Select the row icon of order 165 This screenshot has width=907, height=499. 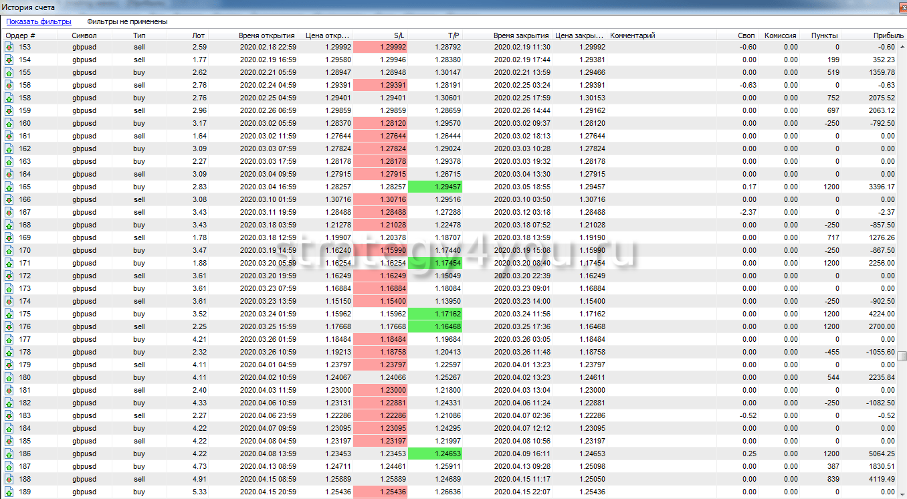[9, 187]
